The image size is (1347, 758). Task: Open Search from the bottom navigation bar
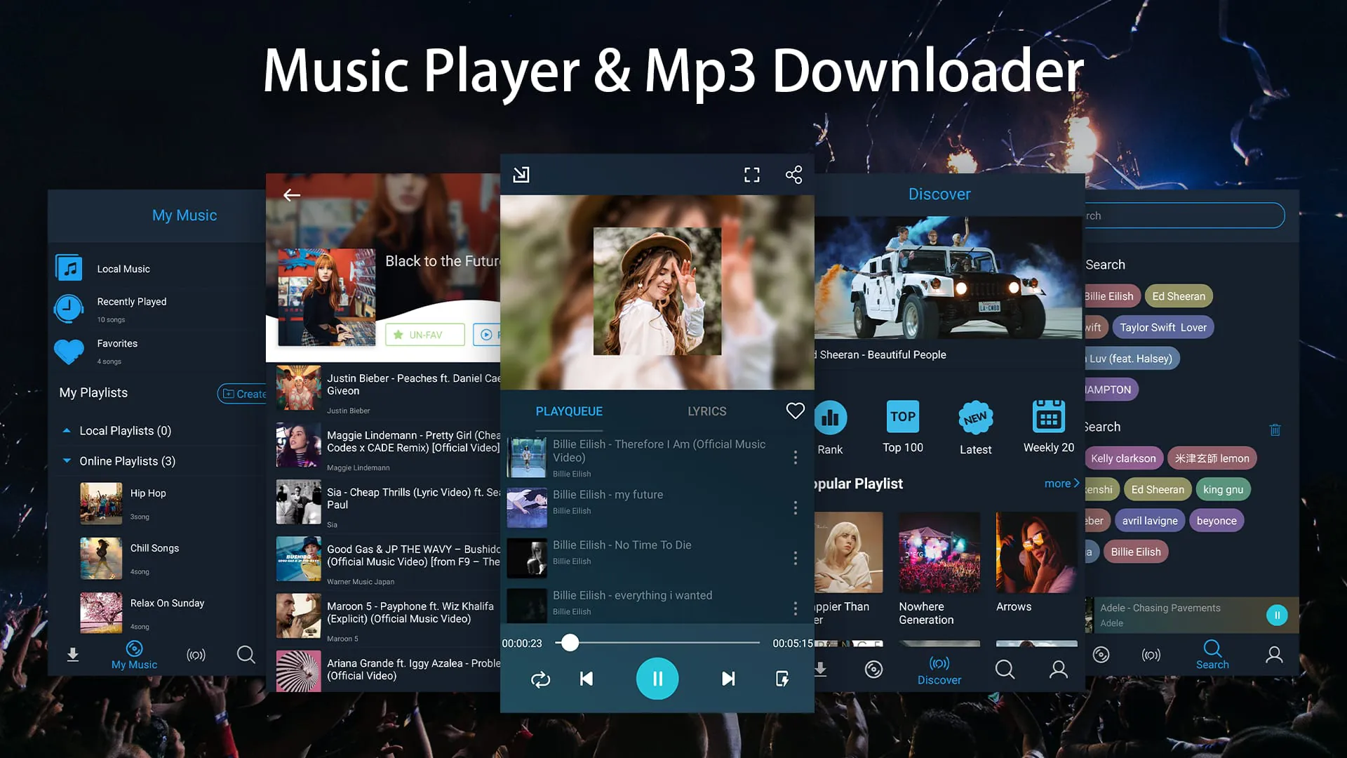1212,654
